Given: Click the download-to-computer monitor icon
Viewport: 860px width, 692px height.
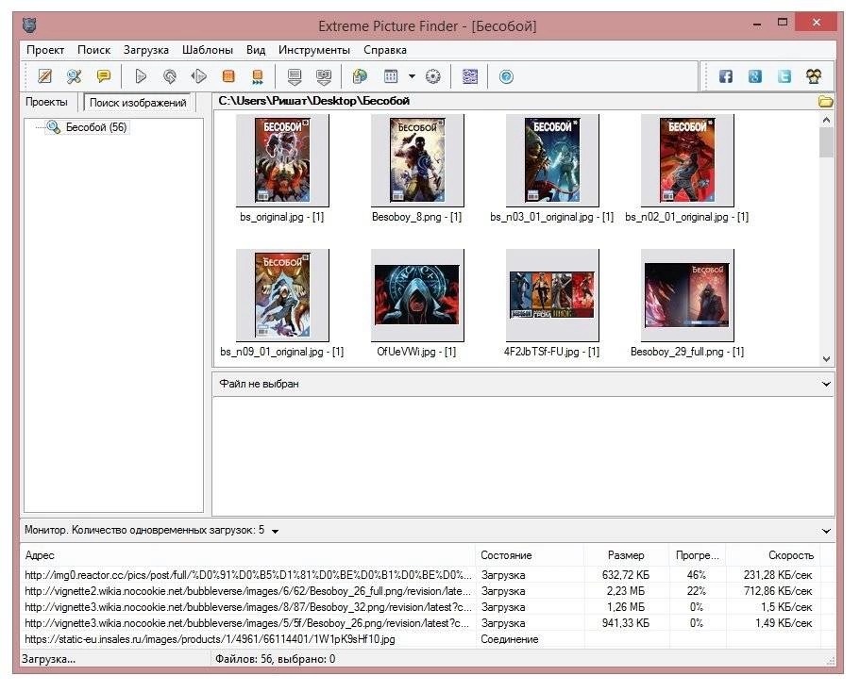Looking at the screenshot, I should [x=295, y=76].
